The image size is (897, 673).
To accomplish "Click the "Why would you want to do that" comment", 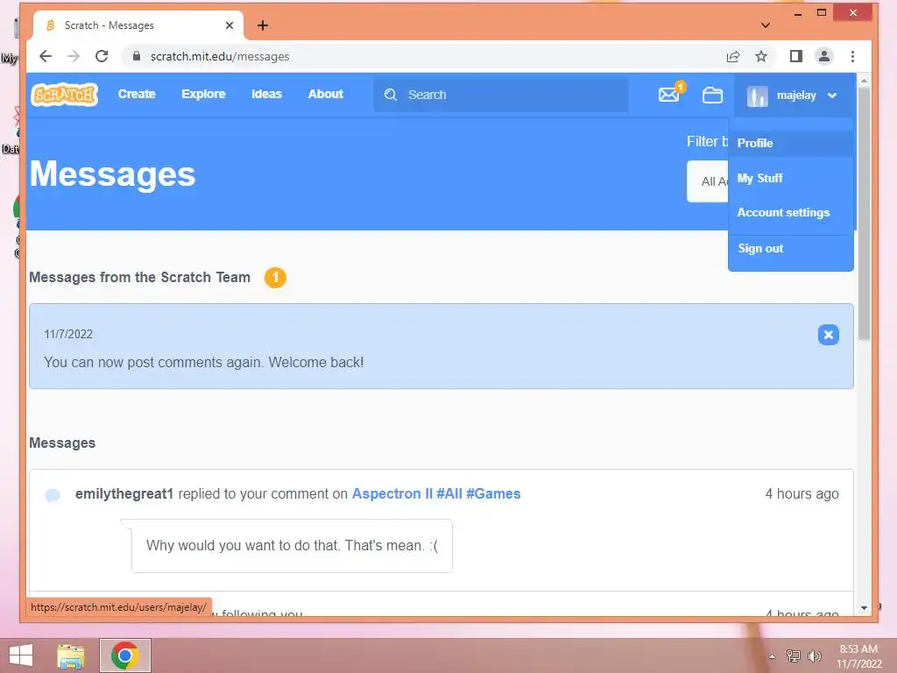I will coord(292,545).
